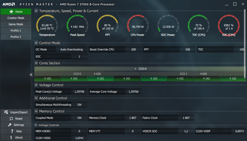Collapse the Voltage Controls subsection

[36, 125]
